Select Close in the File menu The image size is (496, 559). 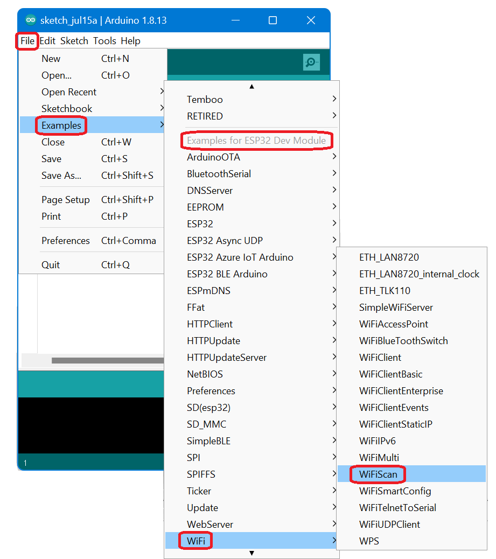tap(92, 142)
